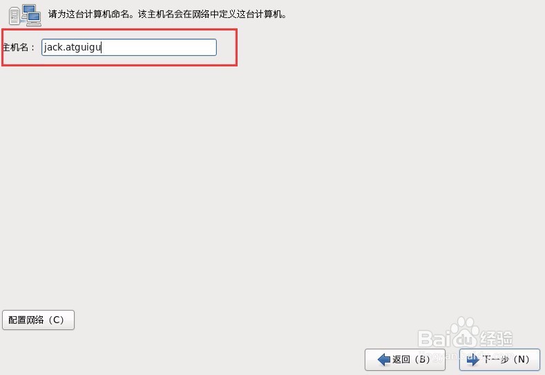Proceed with 下一步 (N) button
545x375 pixels.
(499, 359)
